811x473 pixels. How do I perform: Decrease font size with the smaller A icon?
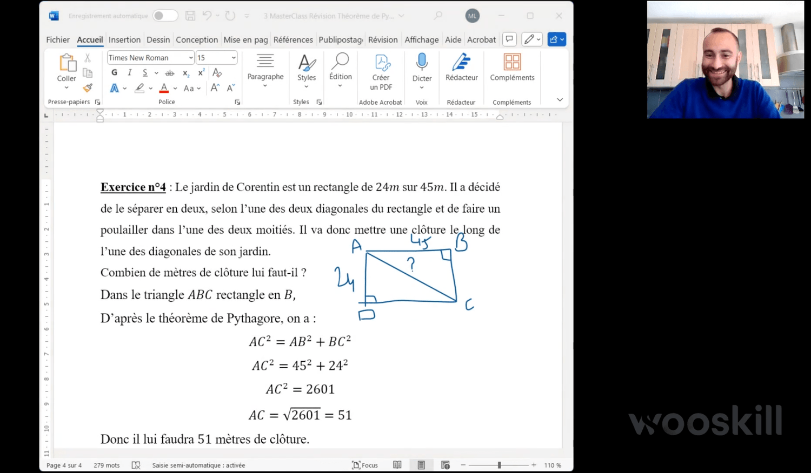pos(231,88)
